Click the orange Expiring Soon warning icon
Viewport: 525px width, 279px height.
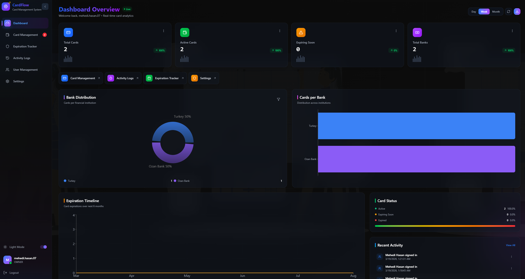tap(301, 32)
